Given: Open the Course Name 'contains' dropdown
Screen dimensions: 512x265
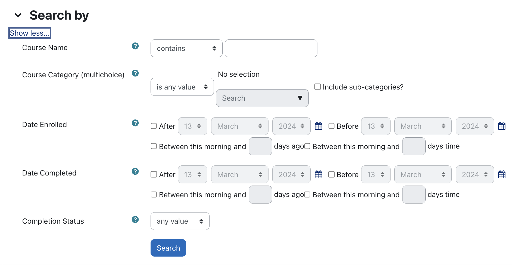Looking at the screenshot, I should (x=186, y=48).
